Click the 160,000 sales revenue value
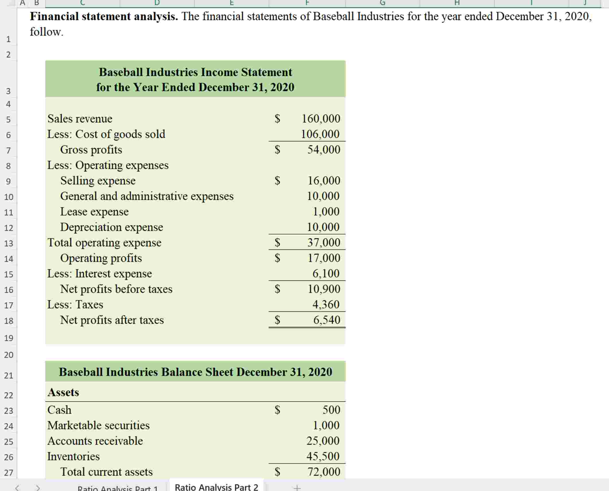The height and width of the screenshot is (491, 609). [x=321, y=119]
